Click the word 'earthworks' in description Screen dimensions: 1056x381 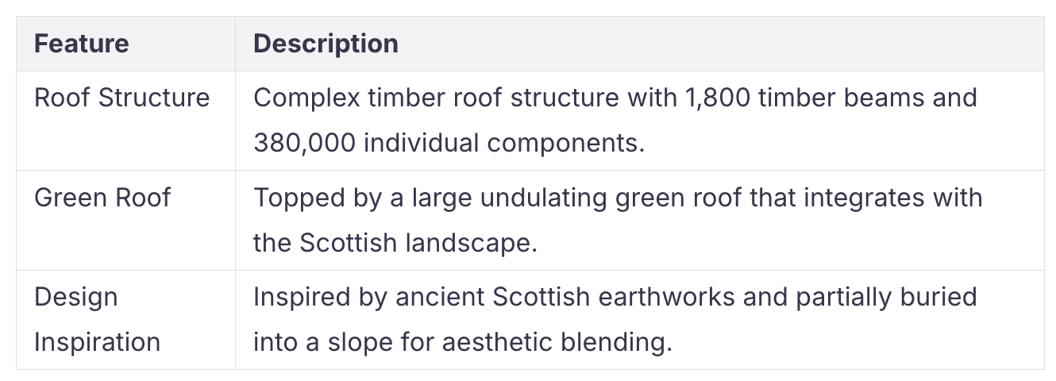point(659,297)
